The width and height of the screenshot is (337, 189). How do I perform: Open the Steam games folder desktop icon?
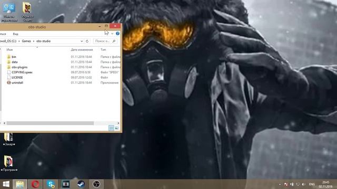pos(27,12)
